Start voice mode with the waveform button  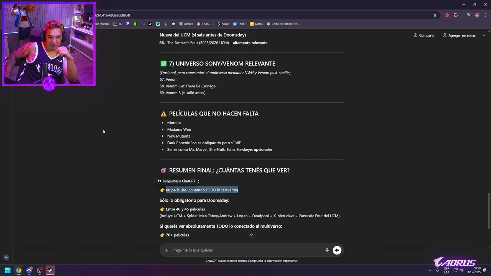337,250
